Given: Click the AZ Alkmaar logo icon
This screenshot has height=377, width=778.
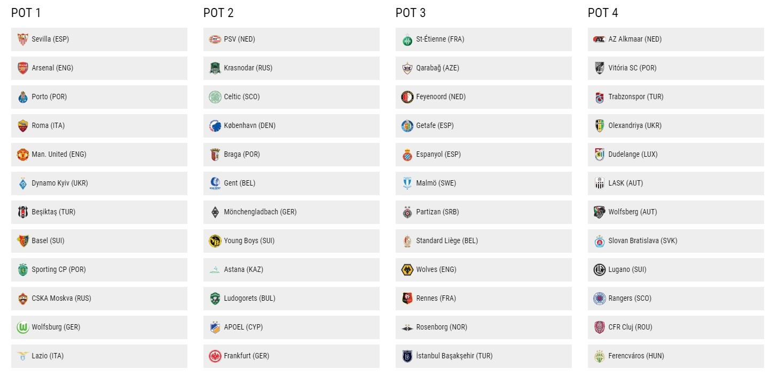Looking at the screenshot, I should [600, 39].
